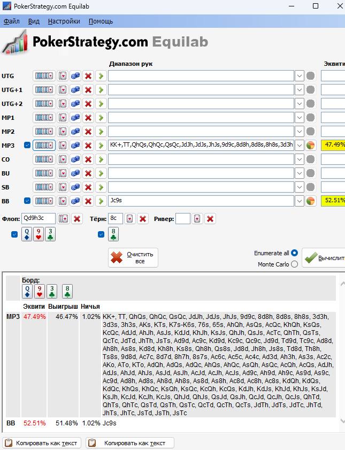Viewport: 345px width, 450px height.
Task: Open the Файл menu
Action: click(11, 21)
